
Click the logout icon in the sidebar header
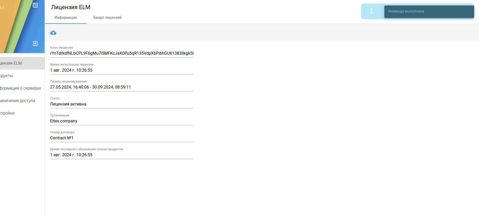pos(35,43)
